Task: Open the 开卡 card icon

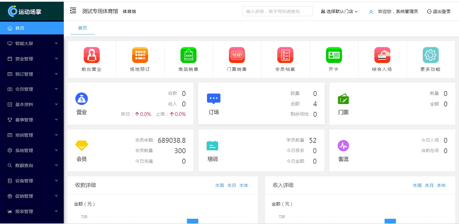Action: [334, 55]
